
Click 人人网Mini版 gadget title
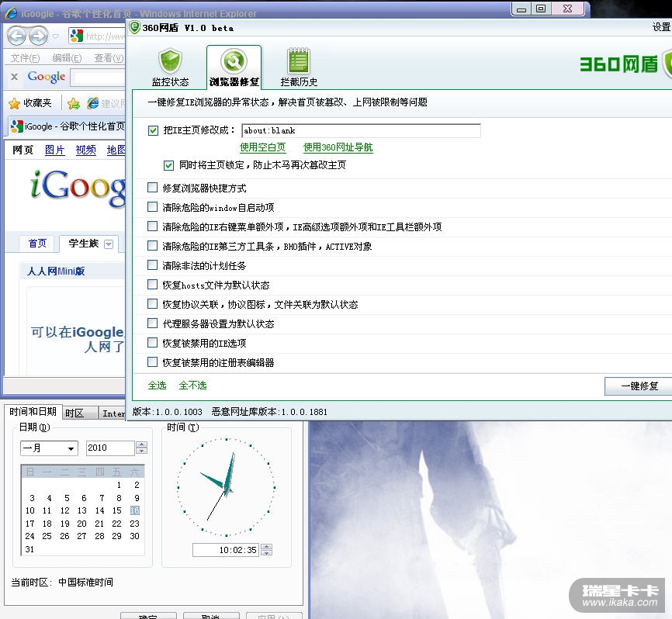pyautogui.click(x=56, y=271)
